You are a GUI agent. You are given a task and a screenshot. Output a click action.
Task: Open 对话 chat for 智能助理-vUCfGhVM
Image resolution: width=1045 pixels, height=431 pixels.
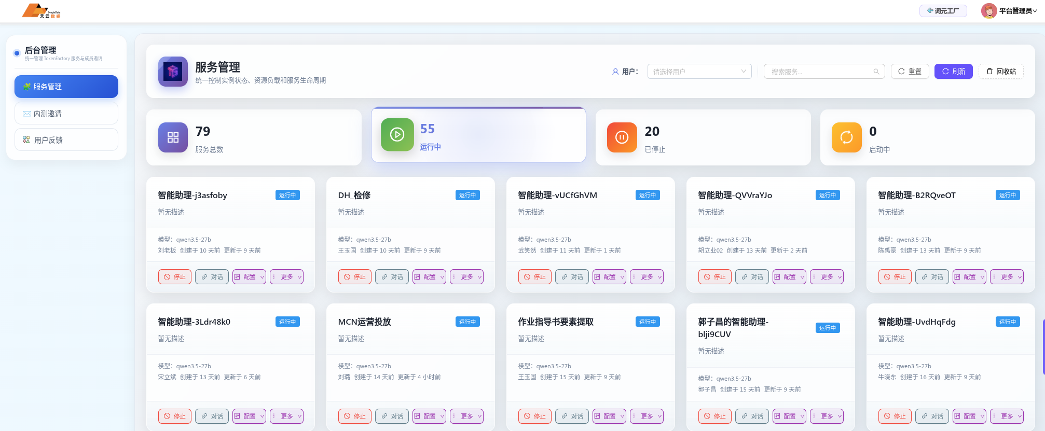tap(572, 277)
